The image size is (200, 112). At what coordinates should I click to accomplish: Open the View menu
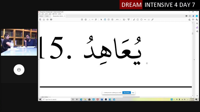point(47,14)
